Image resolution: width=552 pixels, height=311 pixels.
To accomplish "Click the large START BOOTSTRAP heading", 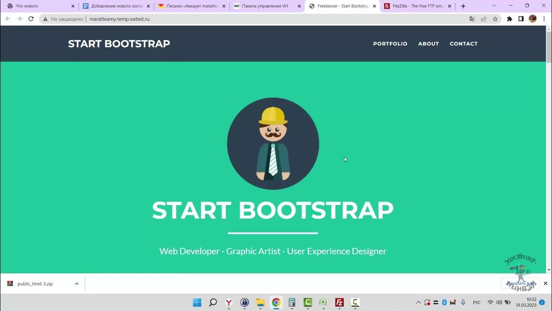I will click(x=273, y=210).
